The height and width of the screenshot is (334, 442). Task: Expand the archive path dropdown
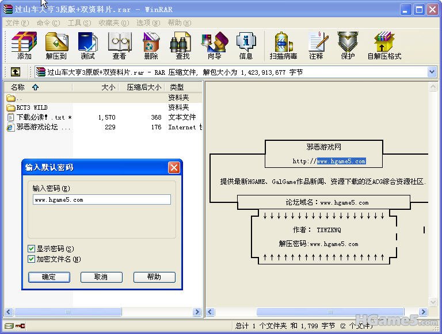point(432,72)
